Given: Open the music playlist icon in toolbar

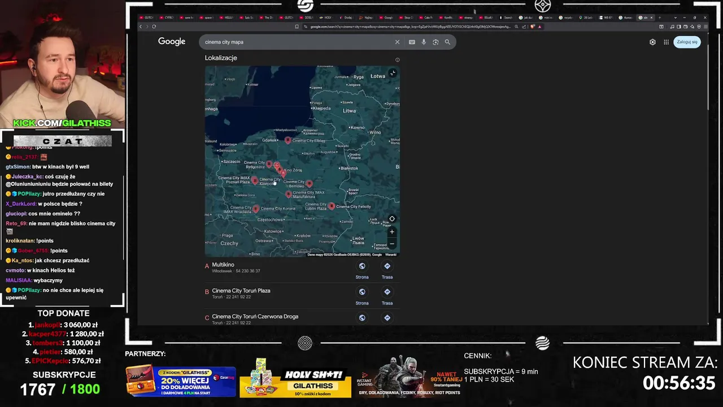Looking at the screenshot, I should pos(672,27).
